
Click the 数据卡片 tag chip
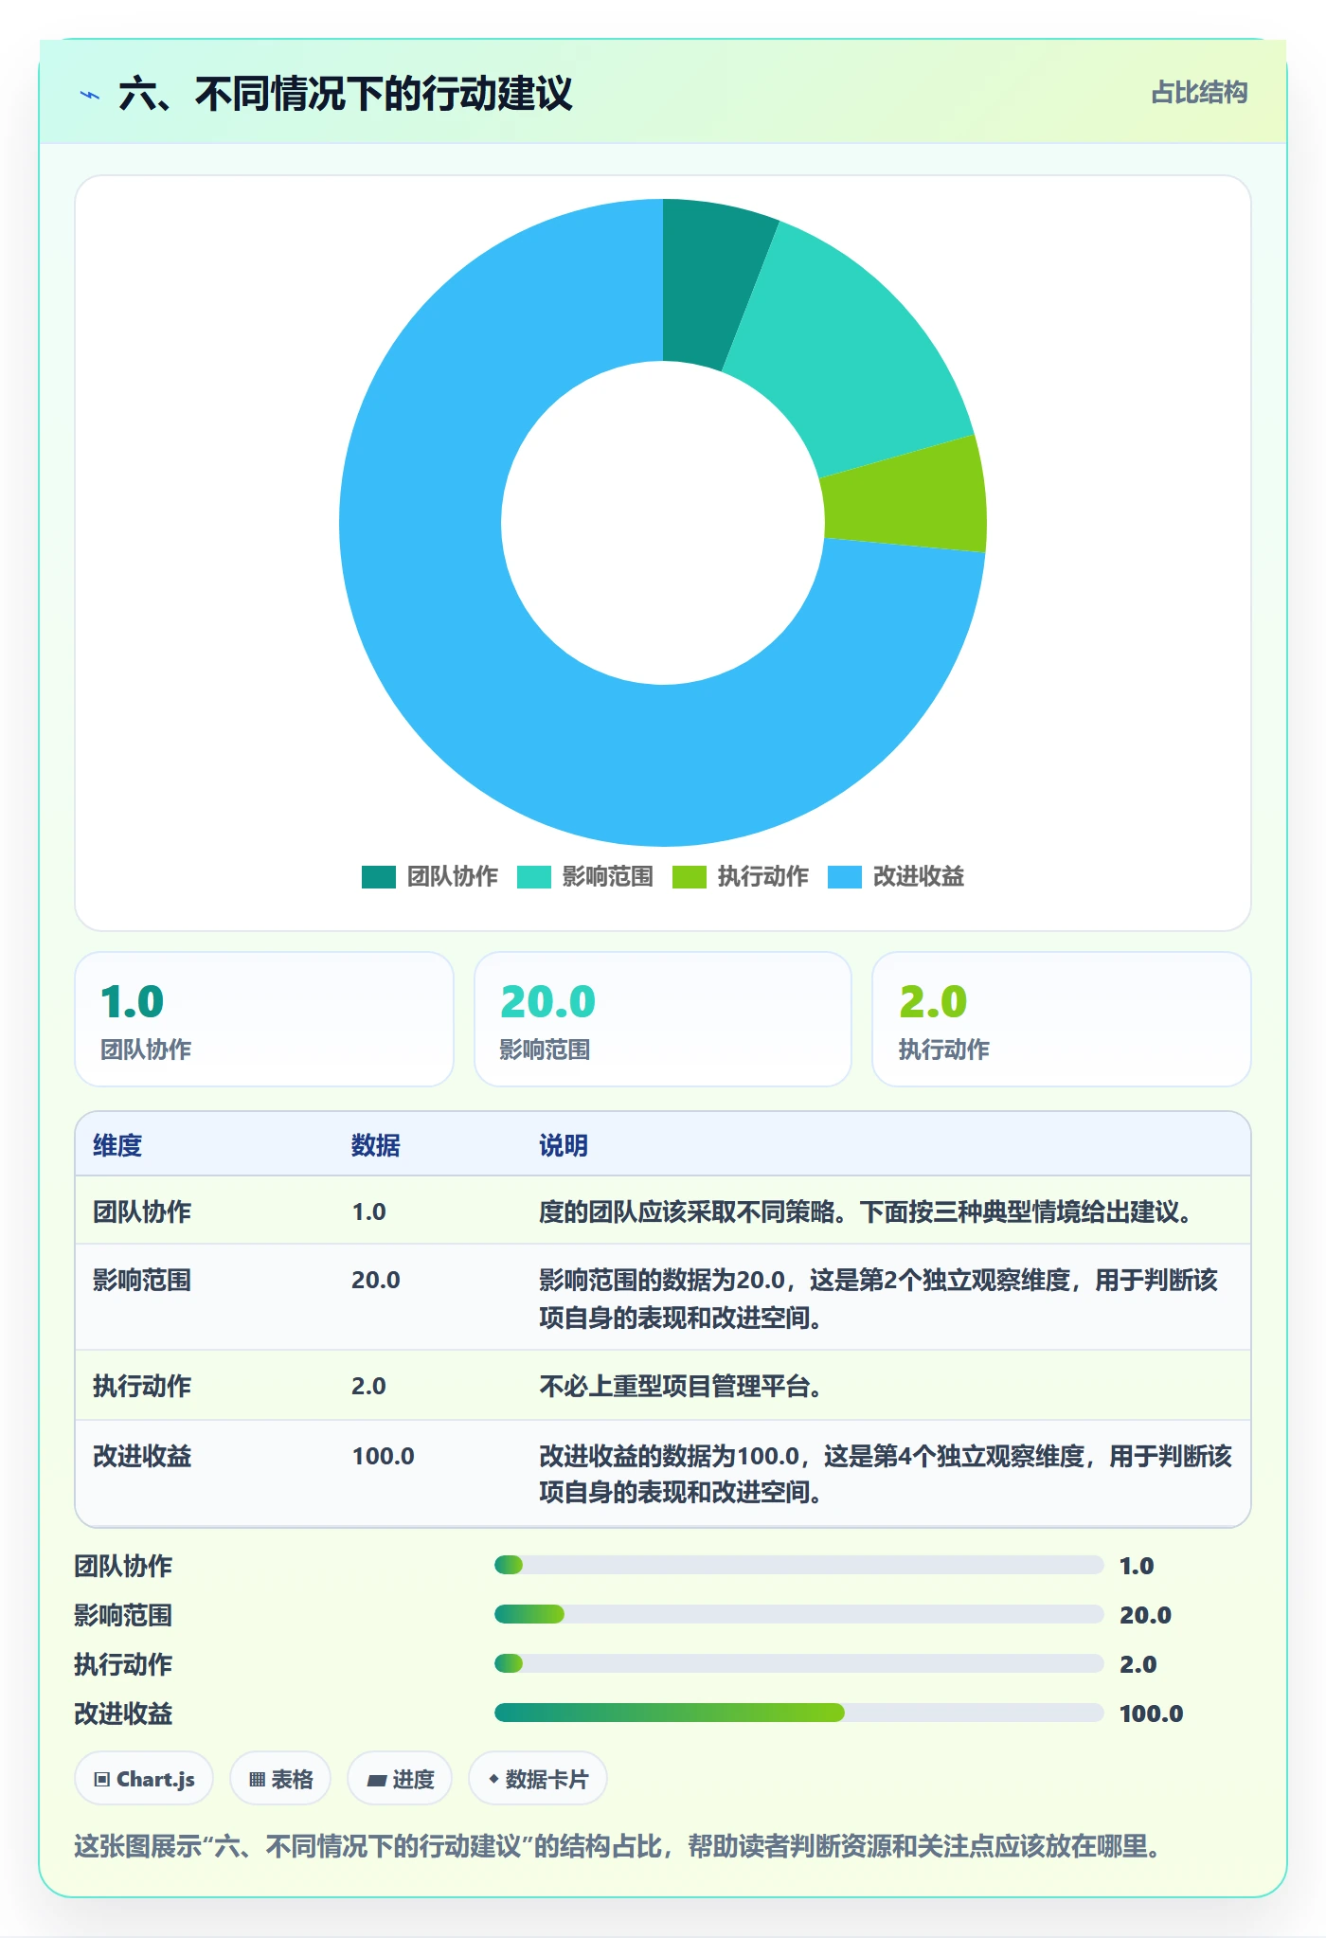(538, 1779)
